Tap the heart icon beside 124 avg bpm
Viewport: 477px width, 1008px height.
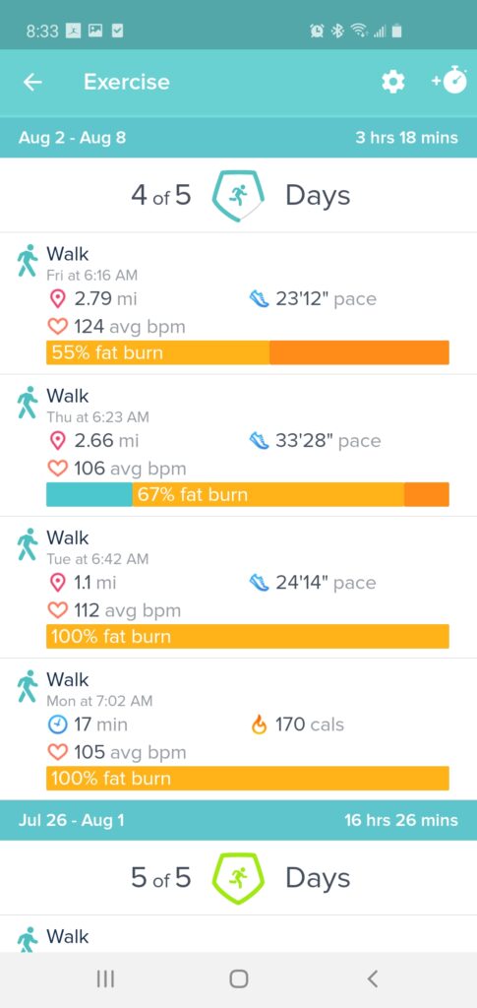coord(58,327)
